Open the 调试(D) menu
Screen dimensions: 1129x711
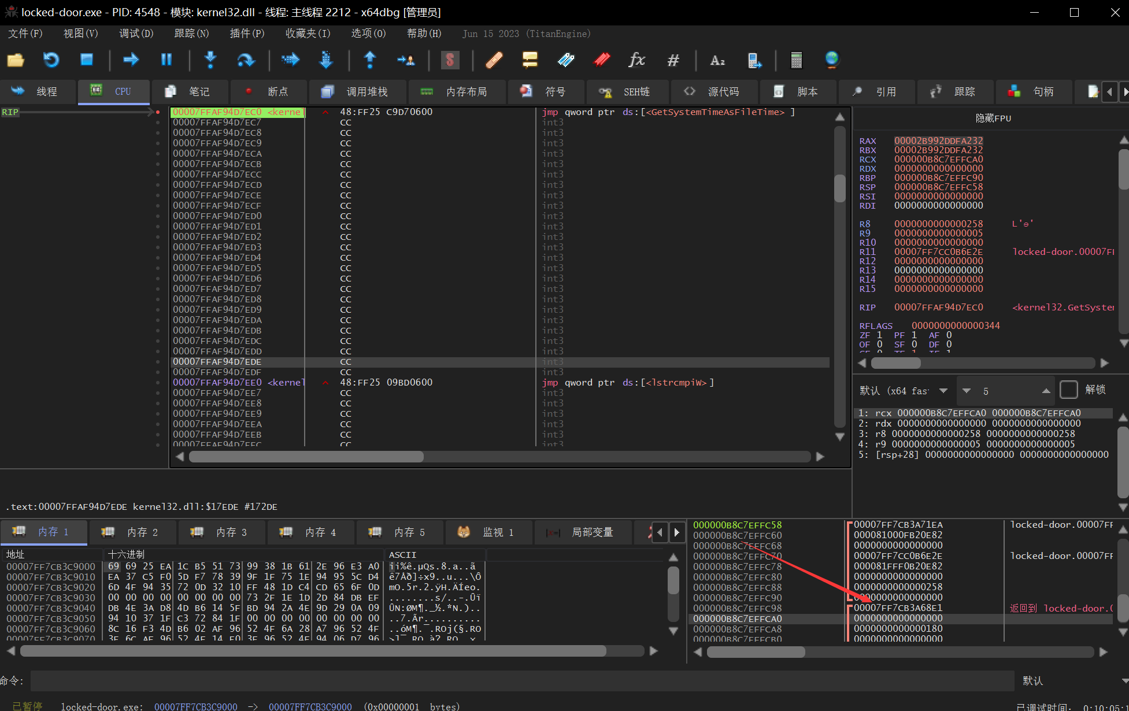tap(136, 34)
